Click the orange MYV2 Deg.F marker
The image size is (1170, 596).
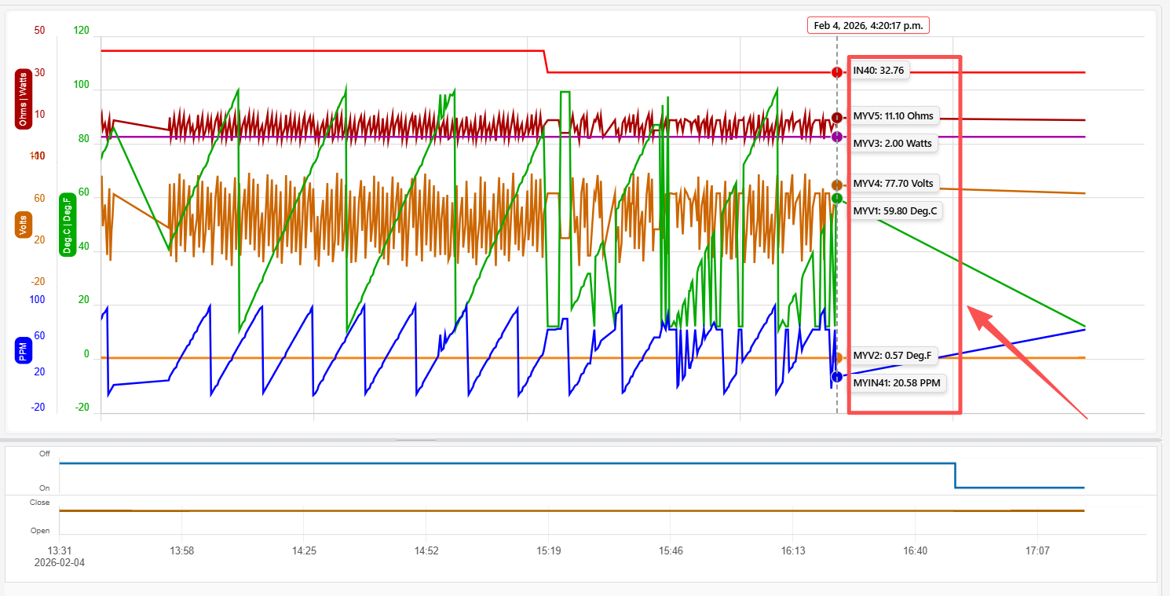[x=838, y=358]
